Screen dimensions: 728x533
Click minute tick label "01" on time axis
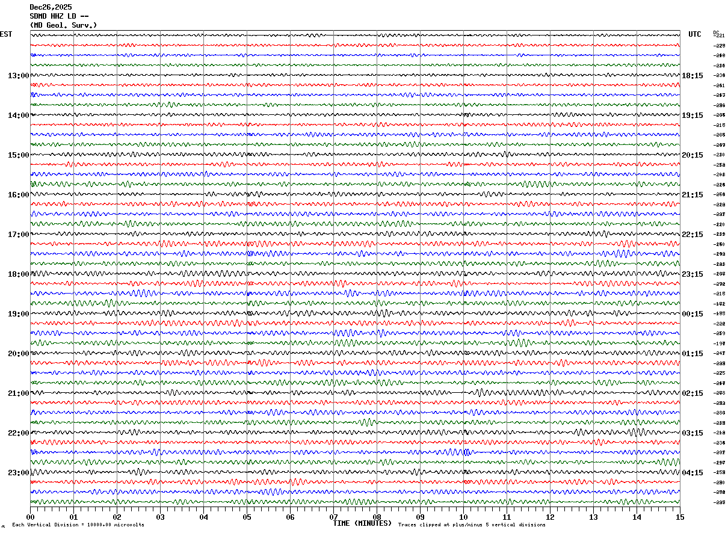[74, 517]
